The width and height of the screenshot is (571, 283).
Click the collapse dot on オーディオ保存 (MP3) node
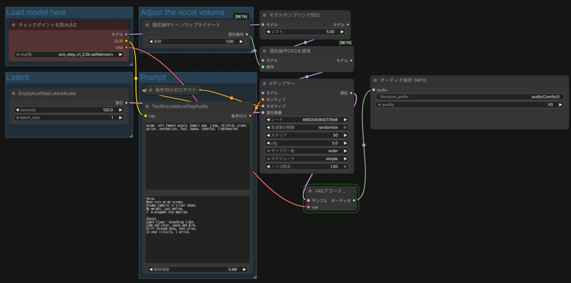[x=375, y=80]
